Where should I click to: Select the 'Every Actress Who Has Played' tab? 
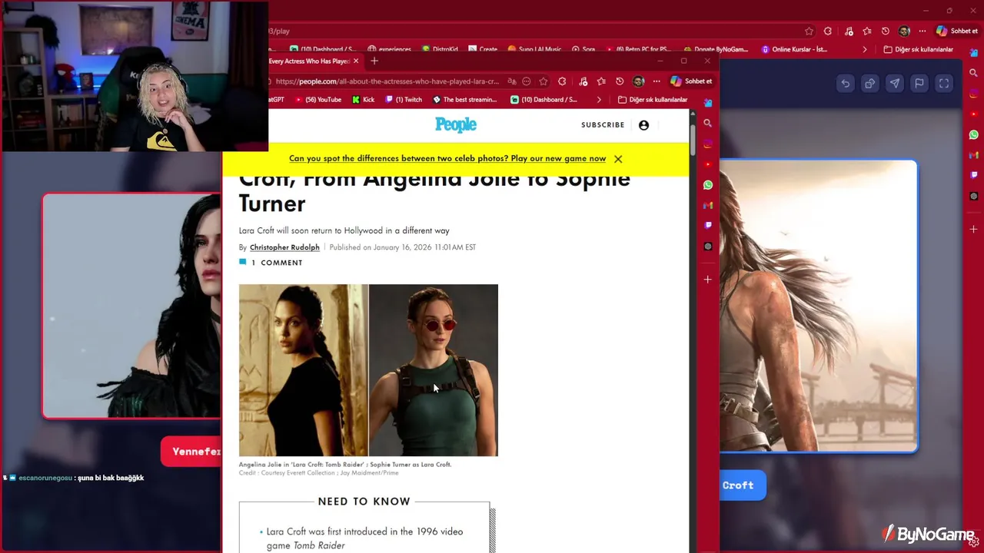pyautogui.click(x=309, y=61)
